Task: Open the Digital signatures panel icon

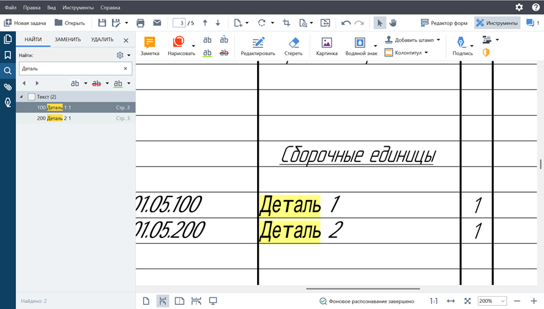Action: pyautogui.click(x=7, y=102)
